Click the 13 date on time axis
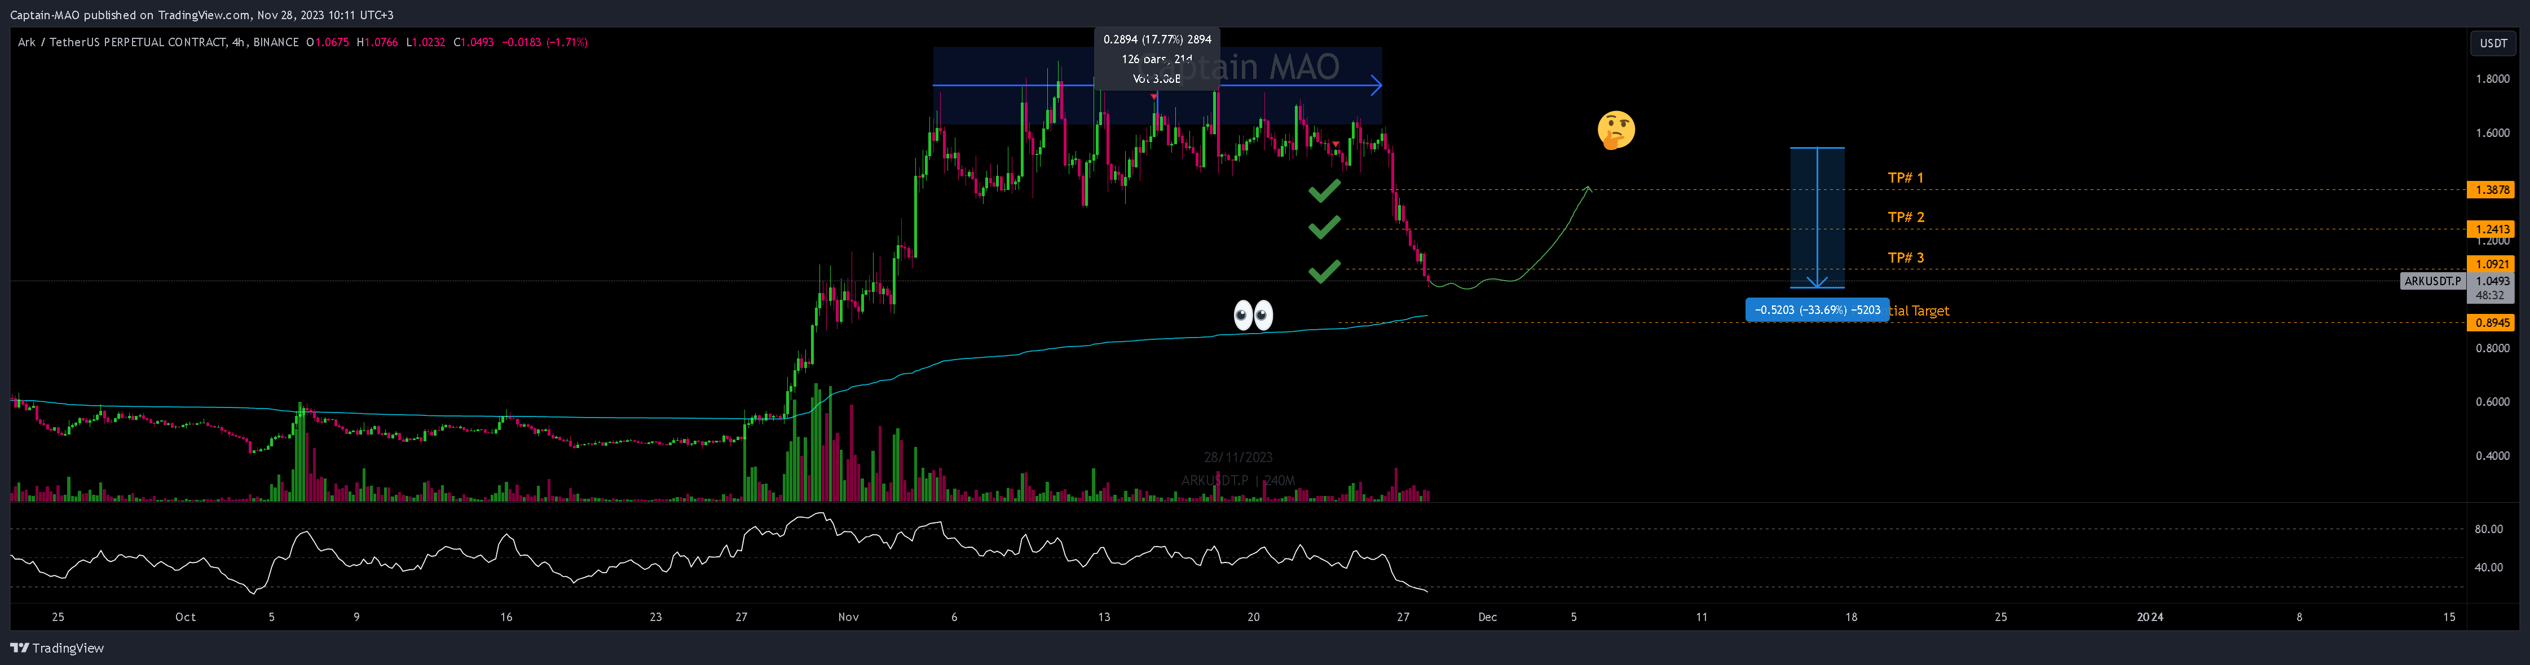Screen dimensions: 2530x665 1104,617
